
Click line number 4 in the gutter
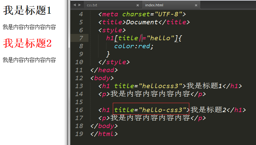(x=81, y=14)
